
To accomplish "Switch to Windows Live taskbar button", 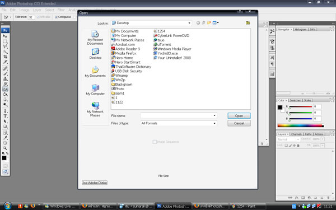I will 61,206.
